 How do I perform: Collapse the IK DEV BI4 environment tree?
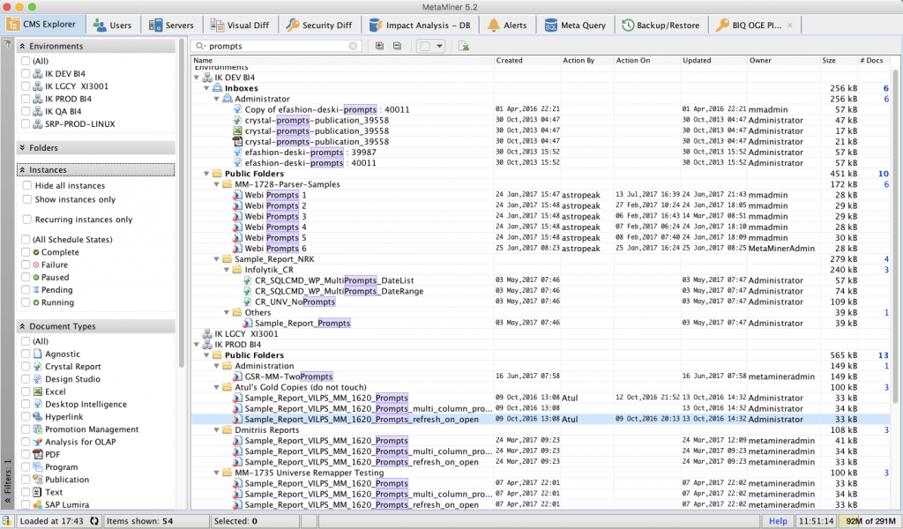click(198, 77)
